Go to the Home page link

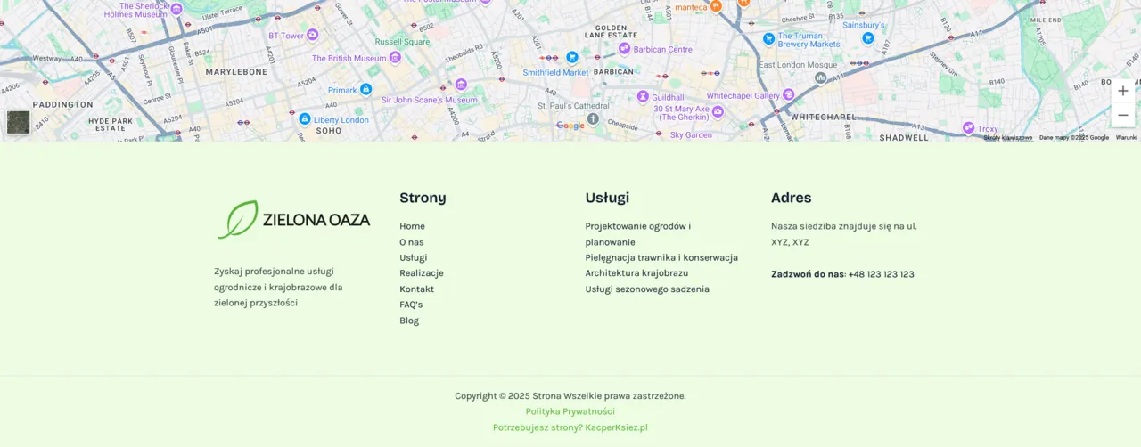412,226
